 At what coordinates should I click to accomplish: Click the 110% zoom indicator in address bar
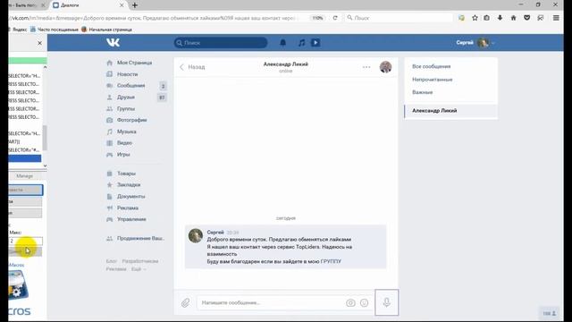coord(318,18)
